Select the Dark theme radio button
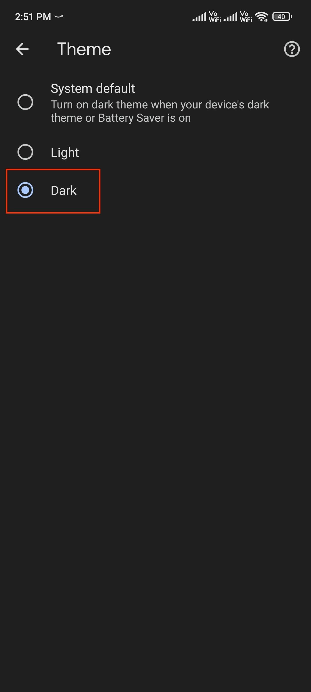This screenshot has width=311, height=692. click(25, 190)
